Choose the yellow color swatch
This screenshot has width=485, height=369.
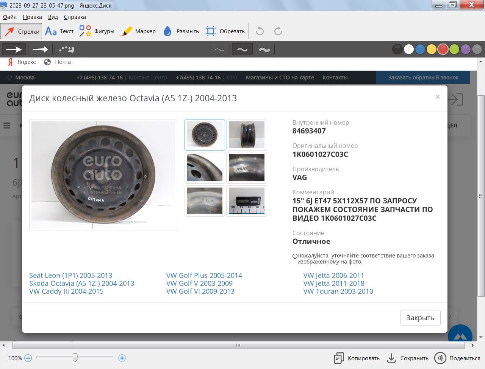(432, 49)
